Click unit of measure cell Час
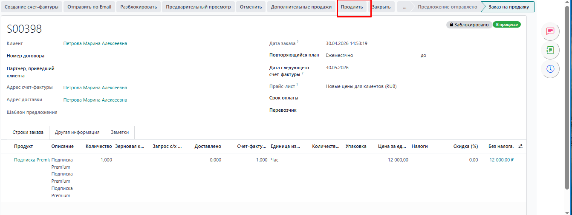This screenshot has width=572, height=215. tap(274, 160)
